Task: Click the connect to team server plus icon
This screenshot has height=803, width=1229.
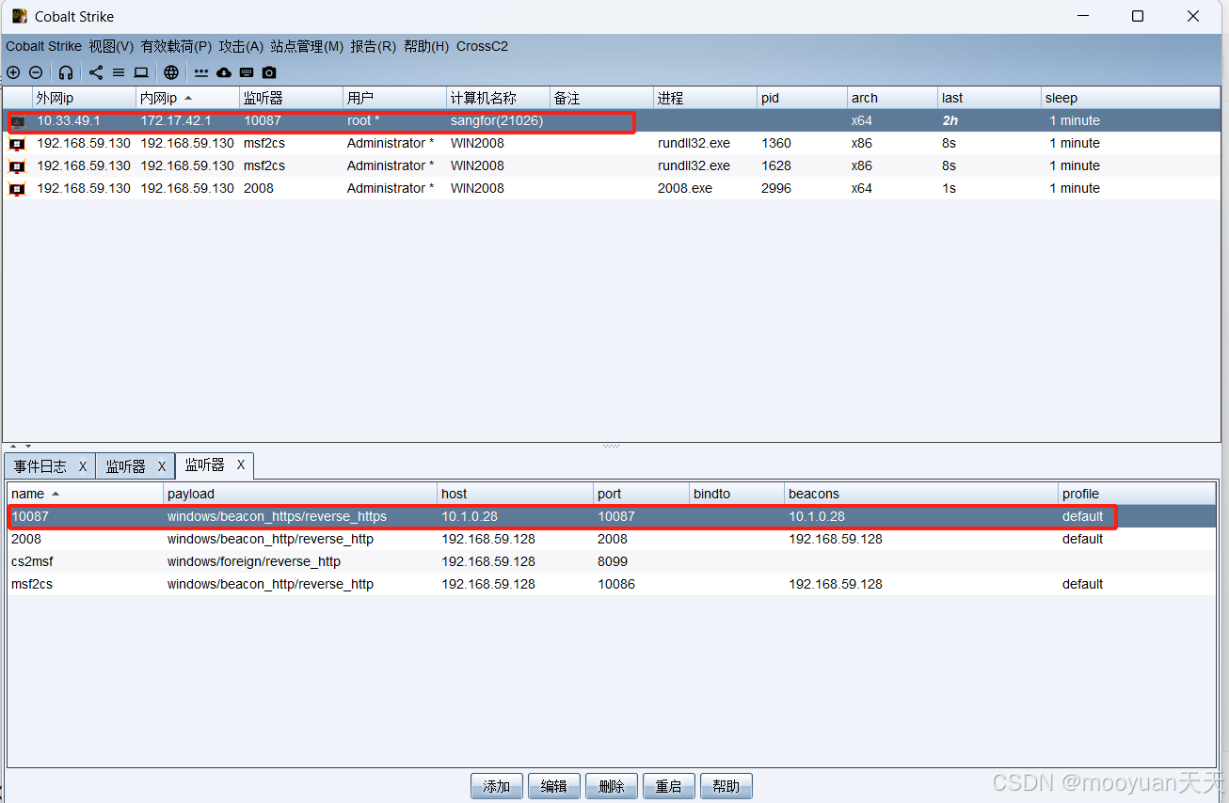Action: coord(13,72)
